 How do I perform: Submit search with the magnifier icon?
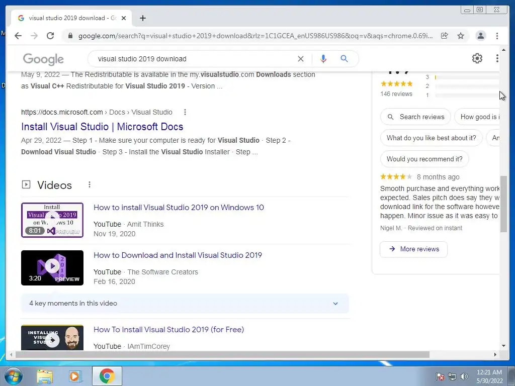tap(344, 59)
